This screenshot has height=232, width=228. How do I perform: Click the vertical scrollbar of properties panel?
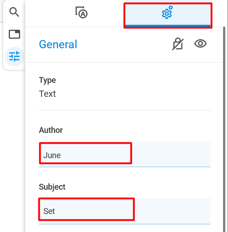224,129
